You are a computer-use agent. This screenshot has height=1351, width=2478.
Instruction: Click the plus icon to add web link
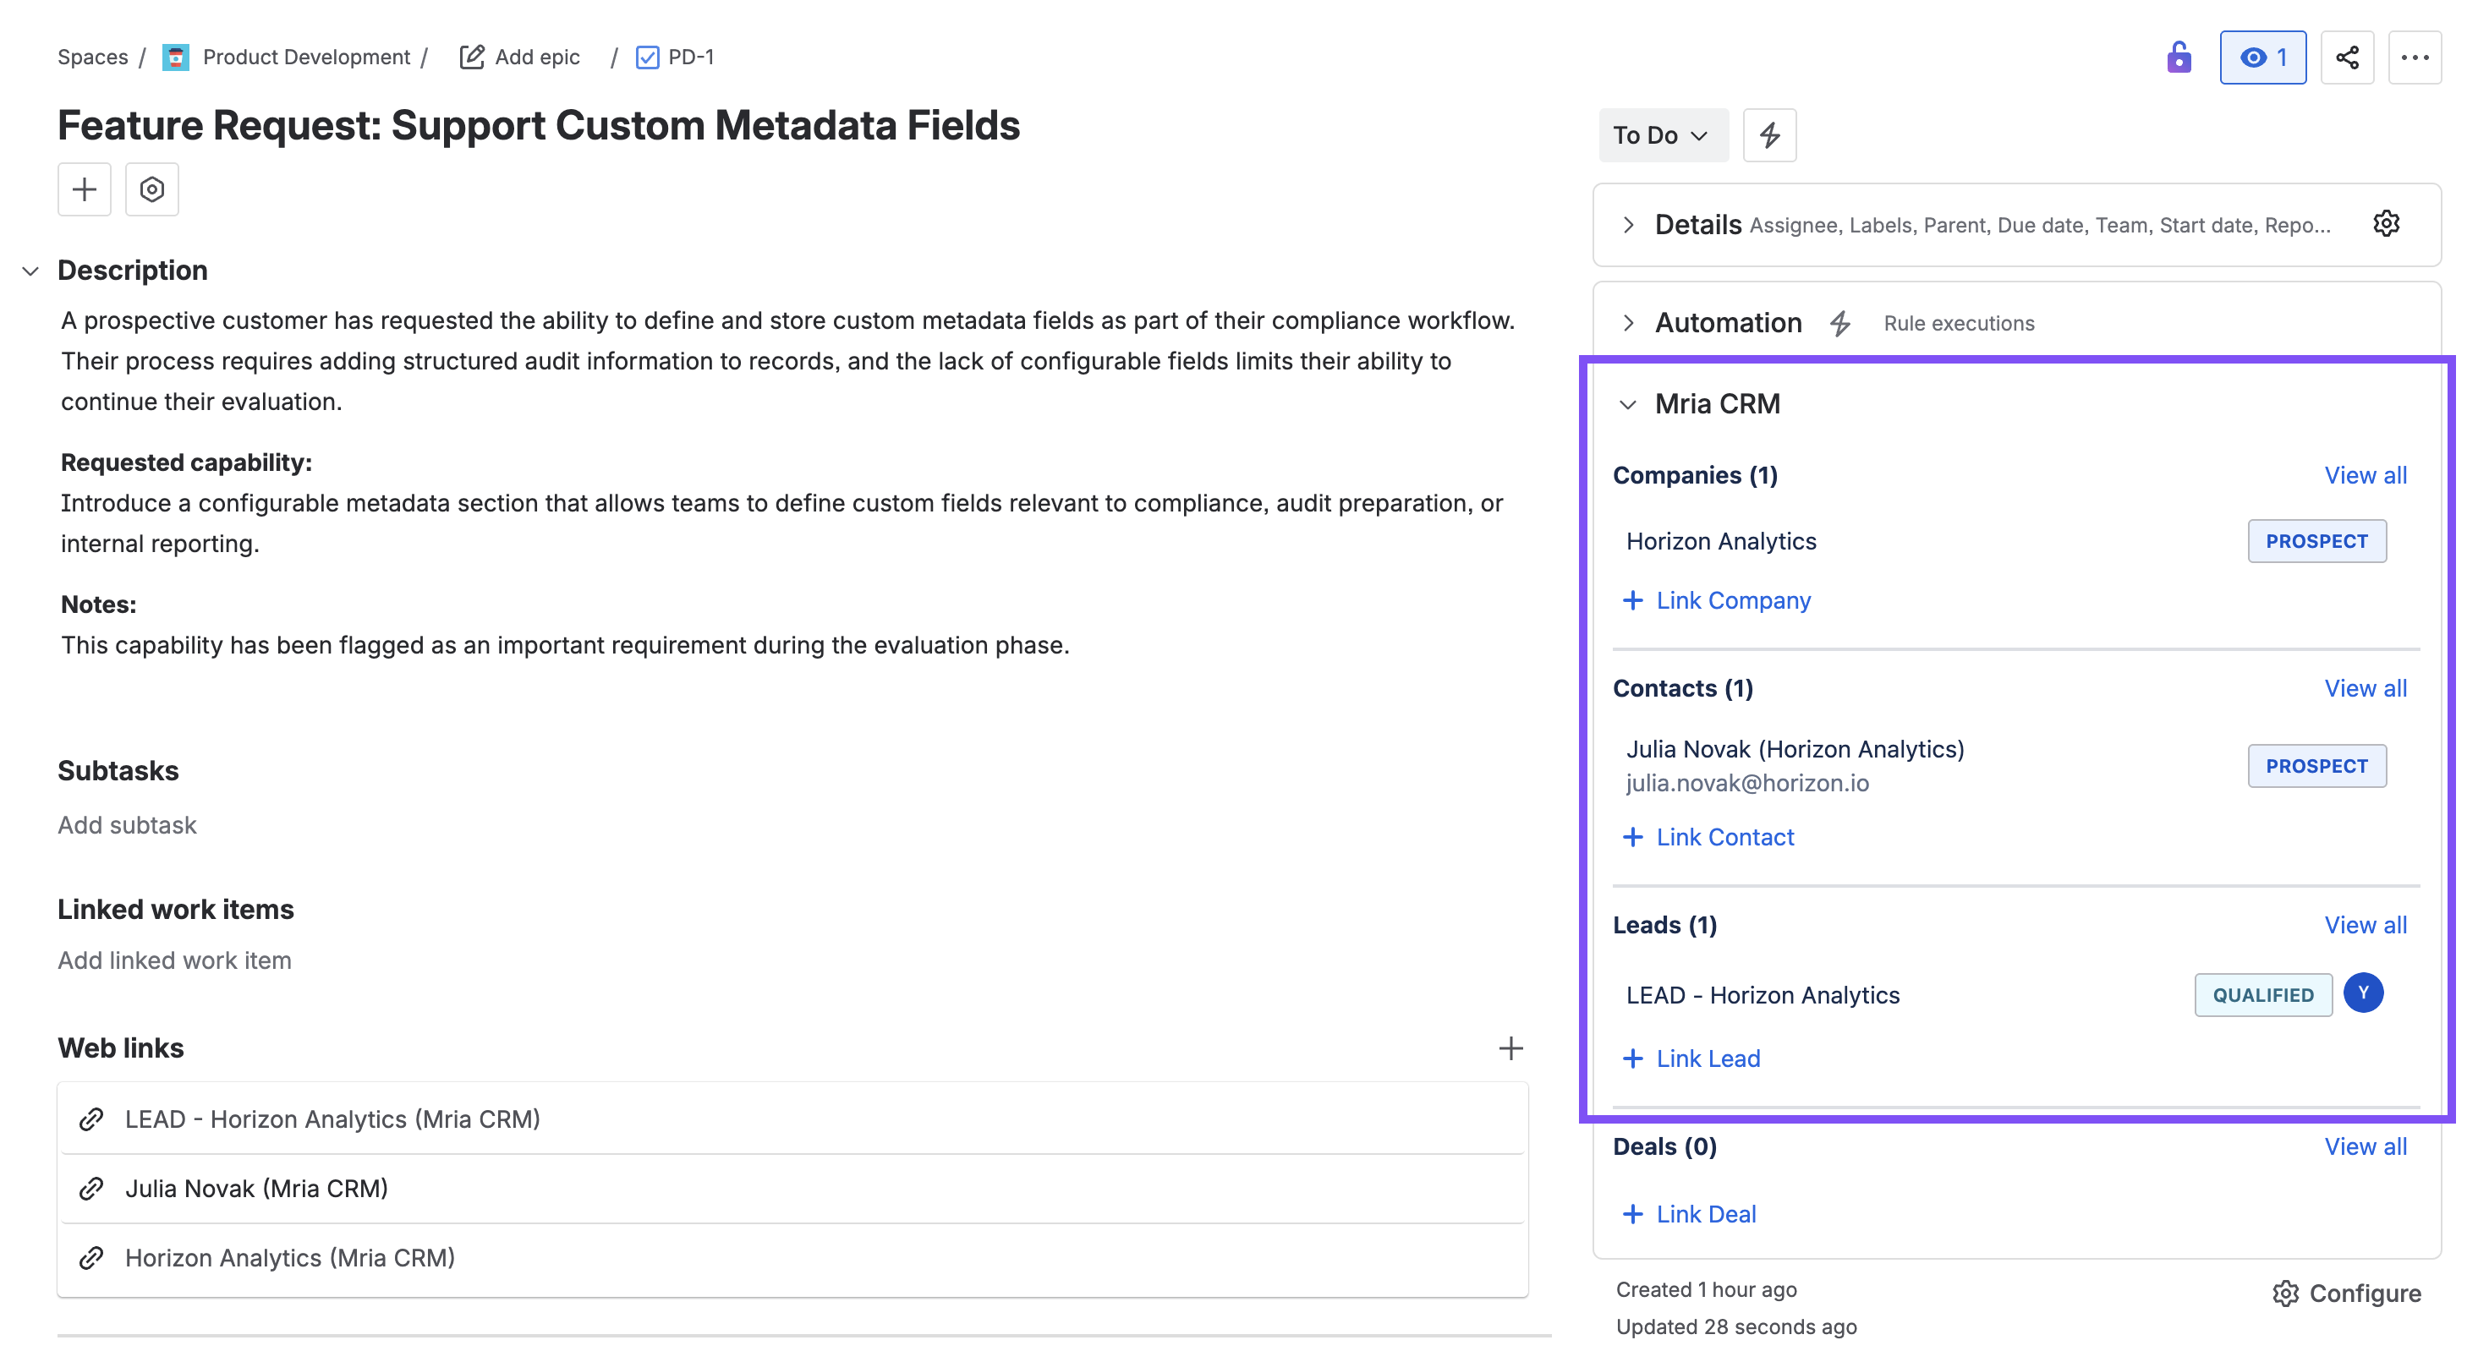point(1510,1048)
